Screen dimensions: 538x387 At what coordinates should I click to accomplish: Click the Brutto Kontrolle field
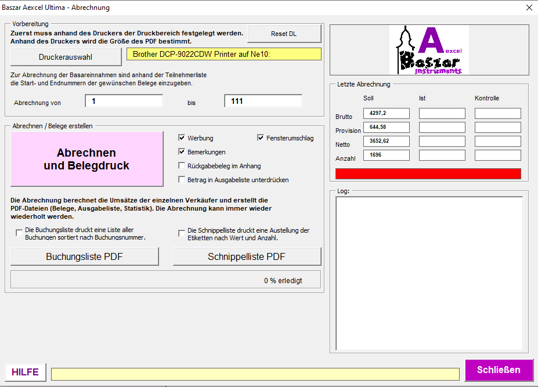pos(498,113)
